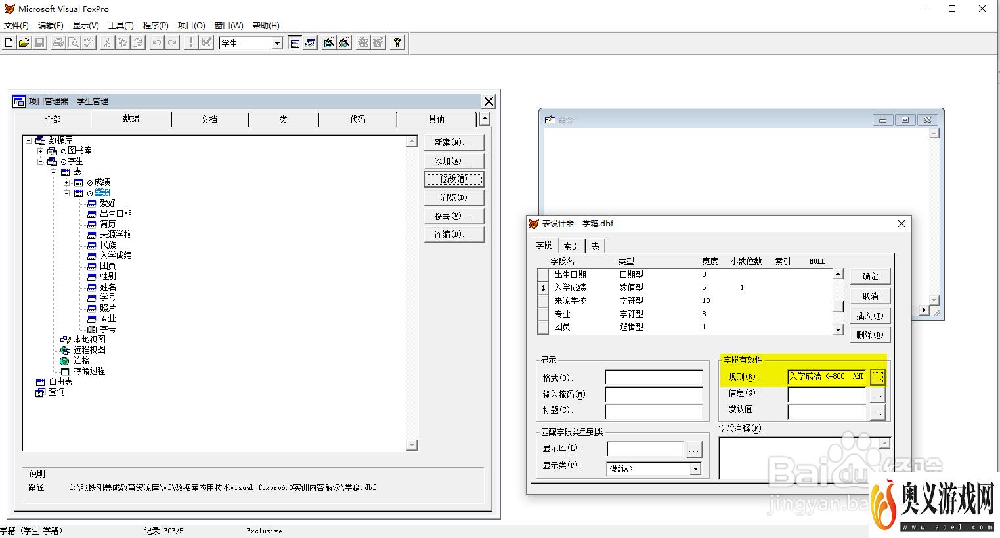Click the 格式(O) input field
The width and height of the screenshot is (1000, 538).
coord(654,378)
